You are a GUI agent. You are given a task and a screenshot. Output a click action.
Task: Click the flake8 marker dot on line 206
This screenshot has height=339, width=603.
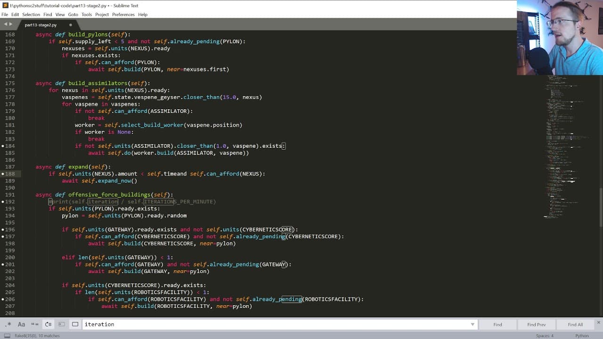pos(2,299)
